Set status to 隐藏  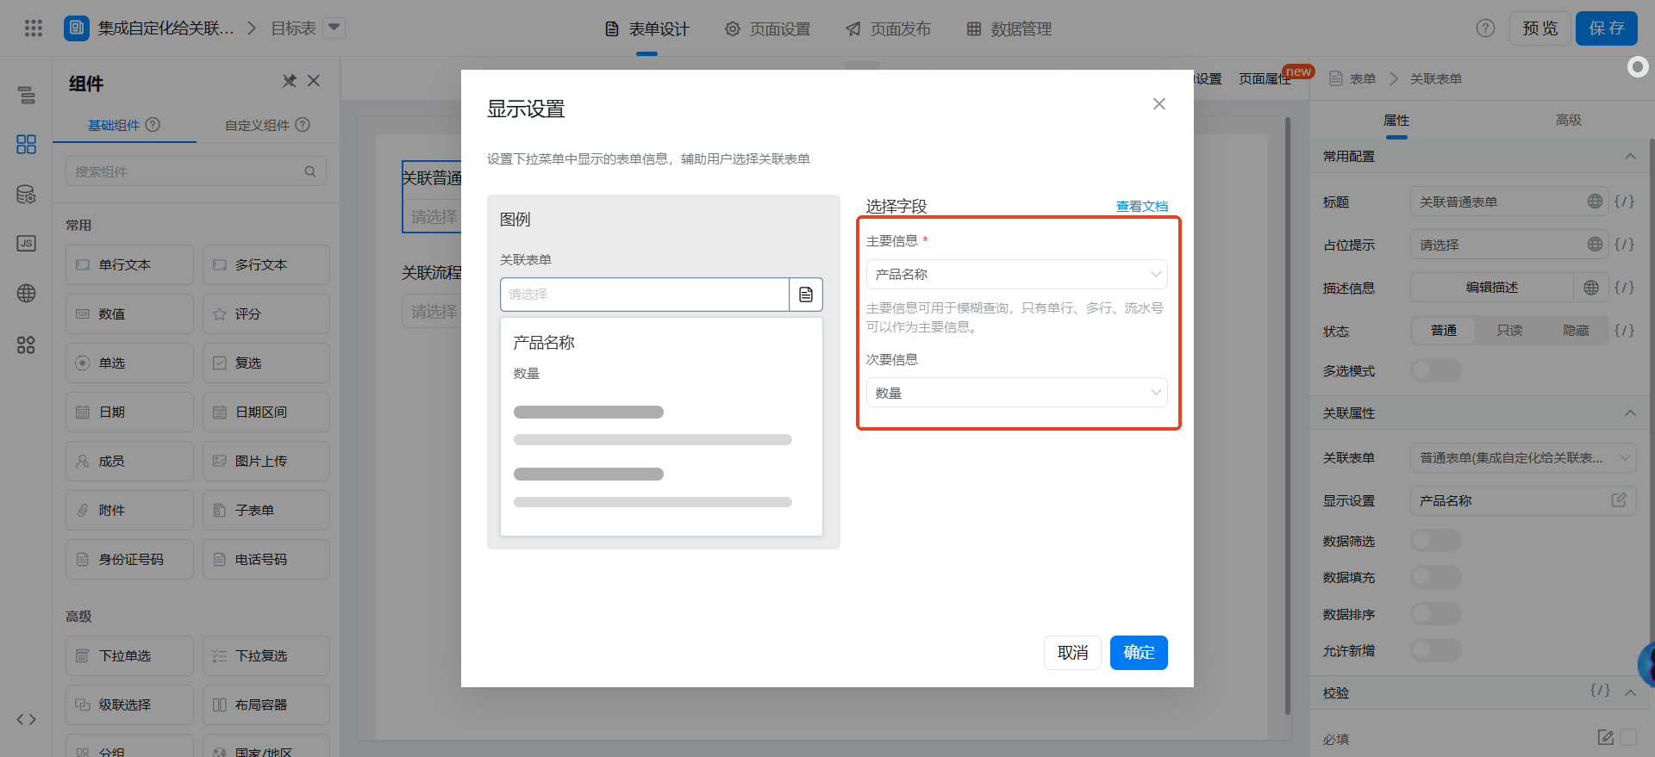pyautogui.click(x=1576, y=331)
